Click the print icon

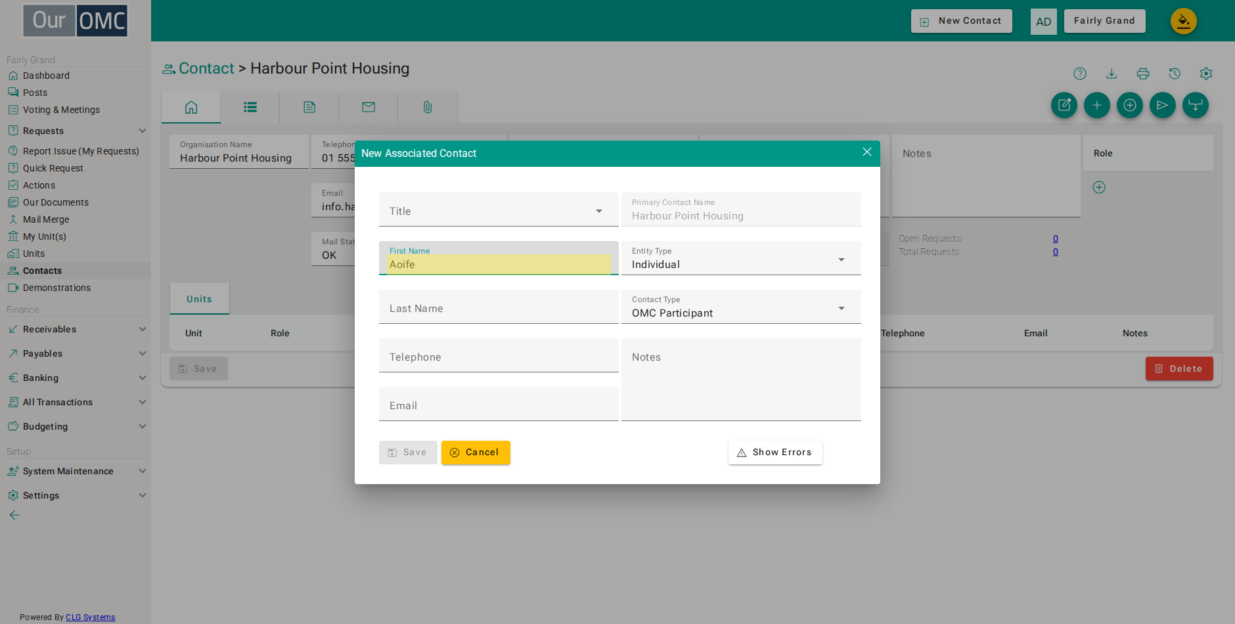coord(1143,74)
